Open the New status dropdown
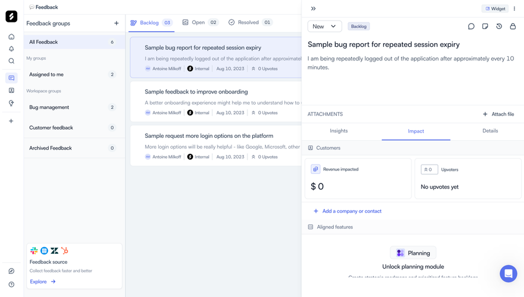Viewport: 524px width, 297px height. point(324,27)
